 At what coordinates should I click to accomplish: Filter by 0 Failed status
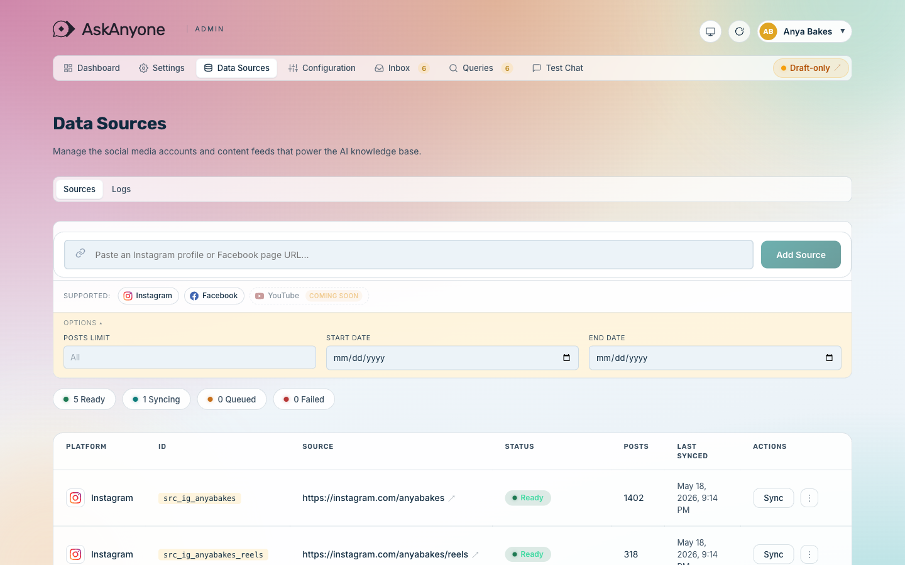tap(304, 399)
